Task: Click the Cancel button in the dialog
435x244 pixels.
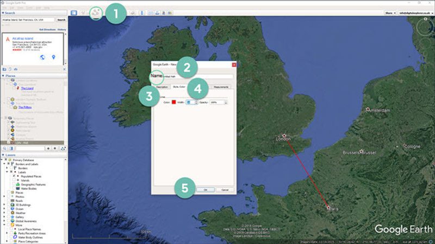Action: 225,190
